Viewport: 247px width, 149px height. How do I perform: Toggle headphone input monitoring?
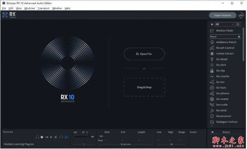(37, 138)
